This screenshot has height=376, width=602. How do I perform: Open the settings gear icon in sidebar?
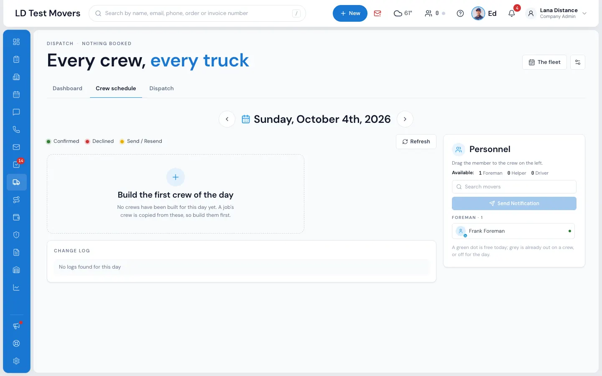pos(16,361)
